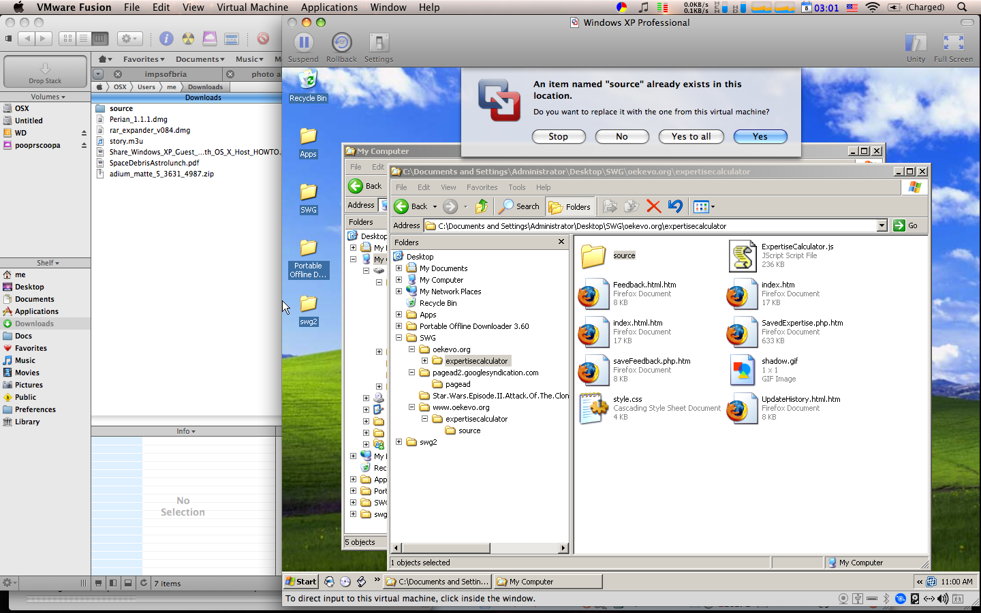The height and width of the screenshot is (613, 981).
Task: Open the Info panel dropdown
Action: (186, 431)
